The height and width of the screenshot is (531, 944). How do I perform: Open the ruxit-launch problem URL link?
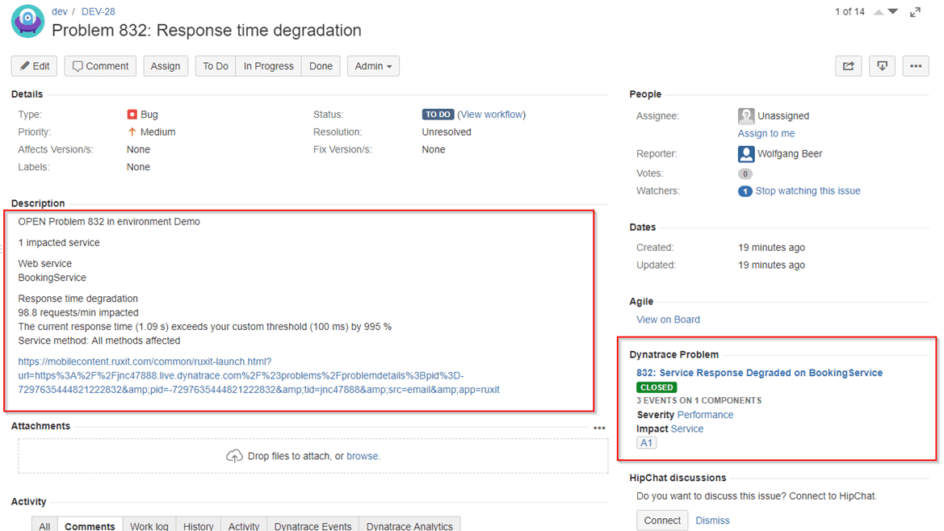click(259, 376)
